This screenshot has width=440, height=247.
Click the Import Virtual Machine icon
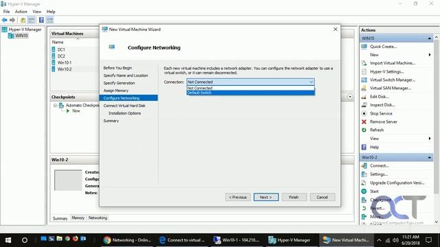(x=364, y=63)
